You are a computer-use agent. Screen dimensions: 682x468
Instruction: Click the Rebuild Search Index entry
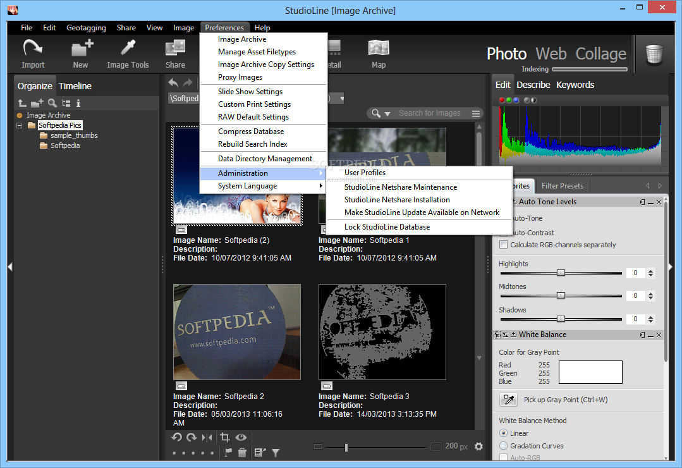pyautogui.click(x=253, y=144)
